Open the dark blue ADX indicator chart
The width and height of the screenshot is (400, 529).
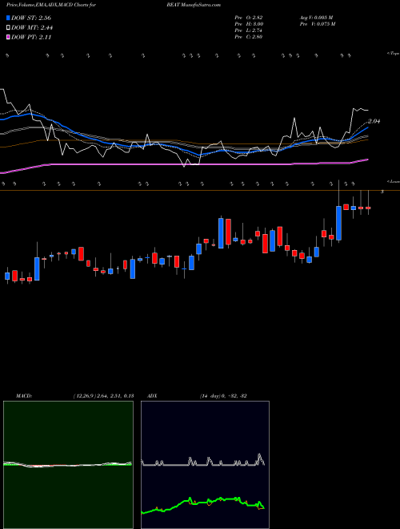[x=205, y=465]
